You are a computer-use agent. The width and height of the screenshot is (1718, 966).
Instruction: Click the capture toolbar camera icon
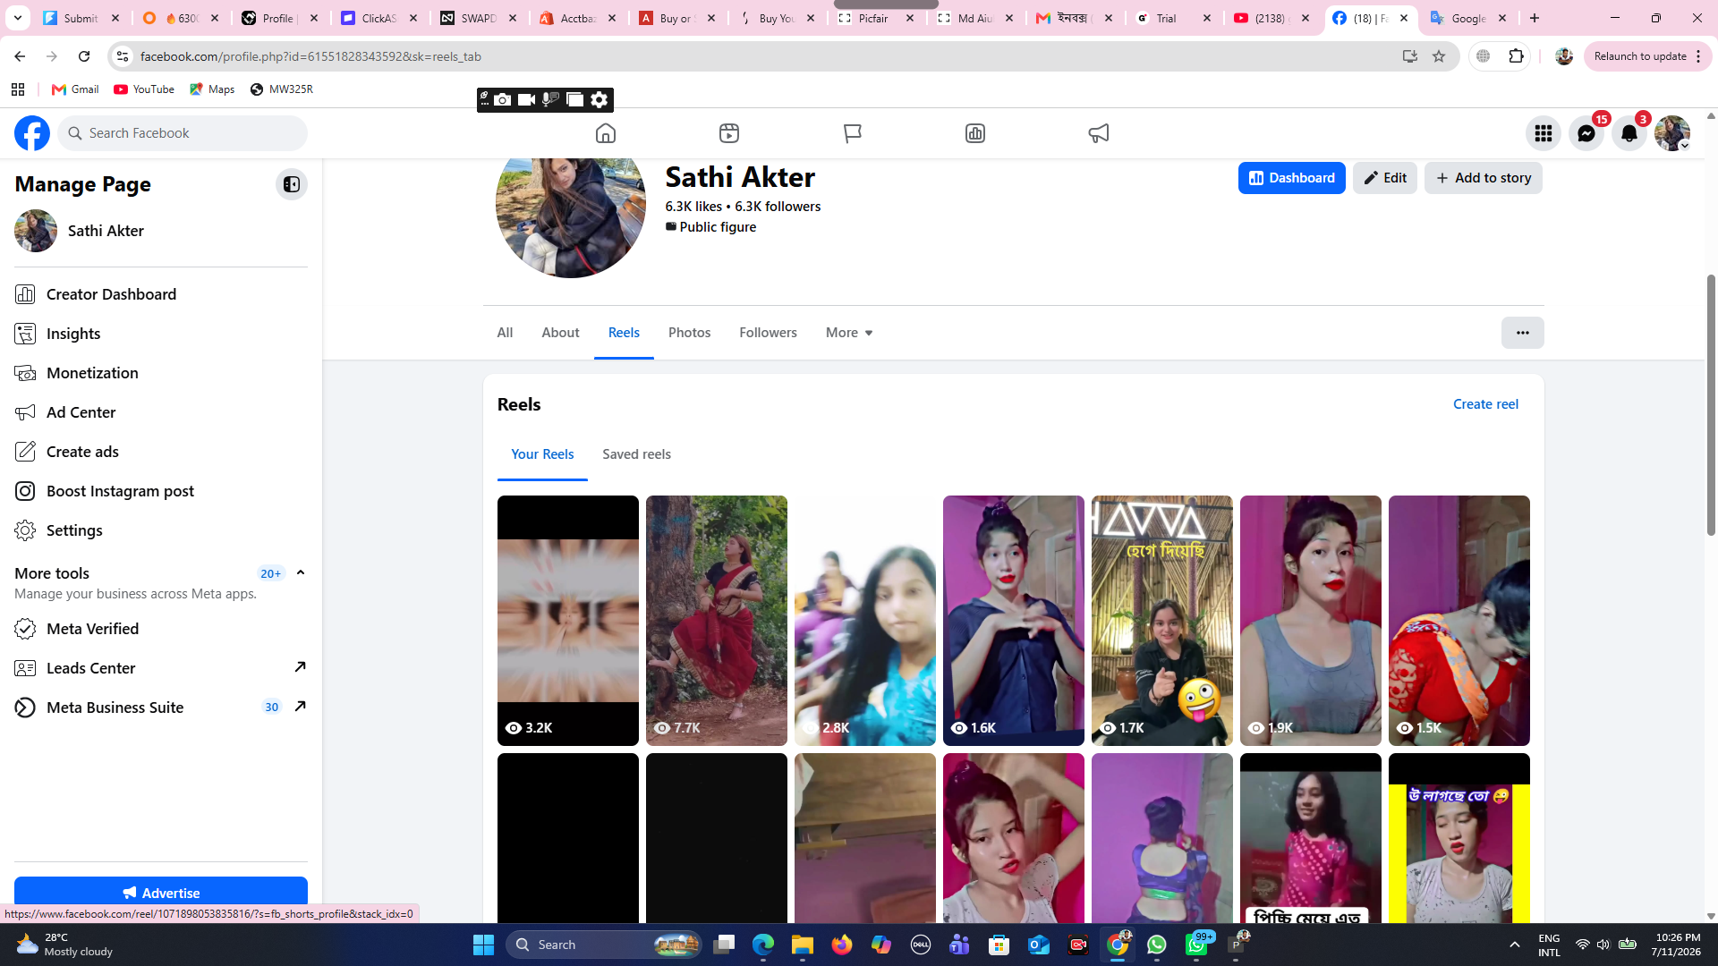pyautogui.click(x=503, y=99)
